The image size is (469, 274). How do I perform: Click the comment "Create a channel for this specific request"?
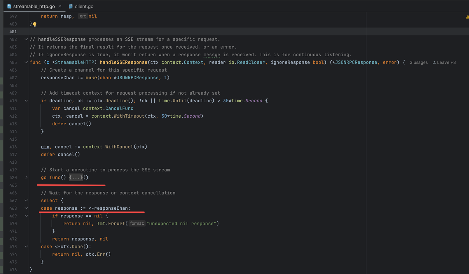[x=104, y=70]
